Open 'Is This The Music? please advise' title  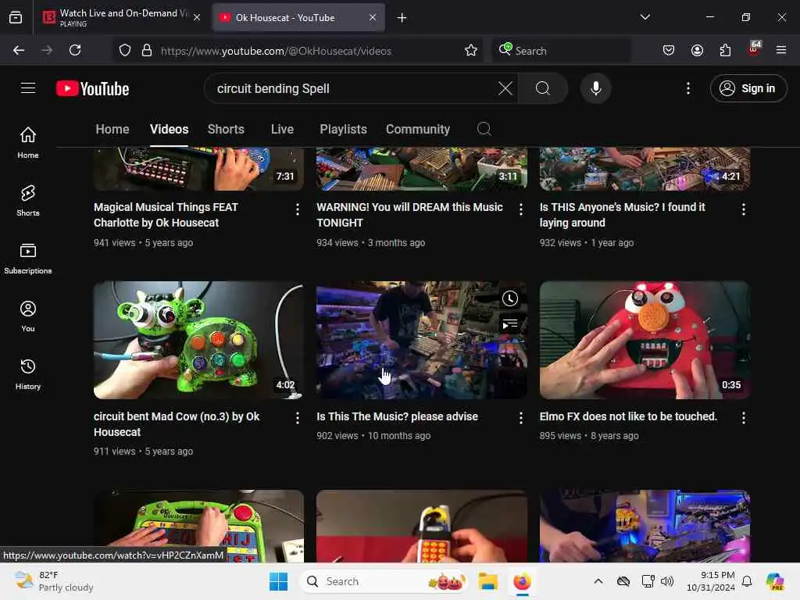(398, 416)
